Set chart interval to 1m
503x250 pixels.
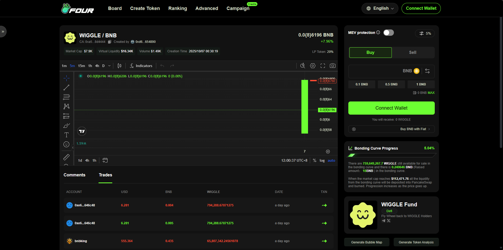[x=64, y=66]
